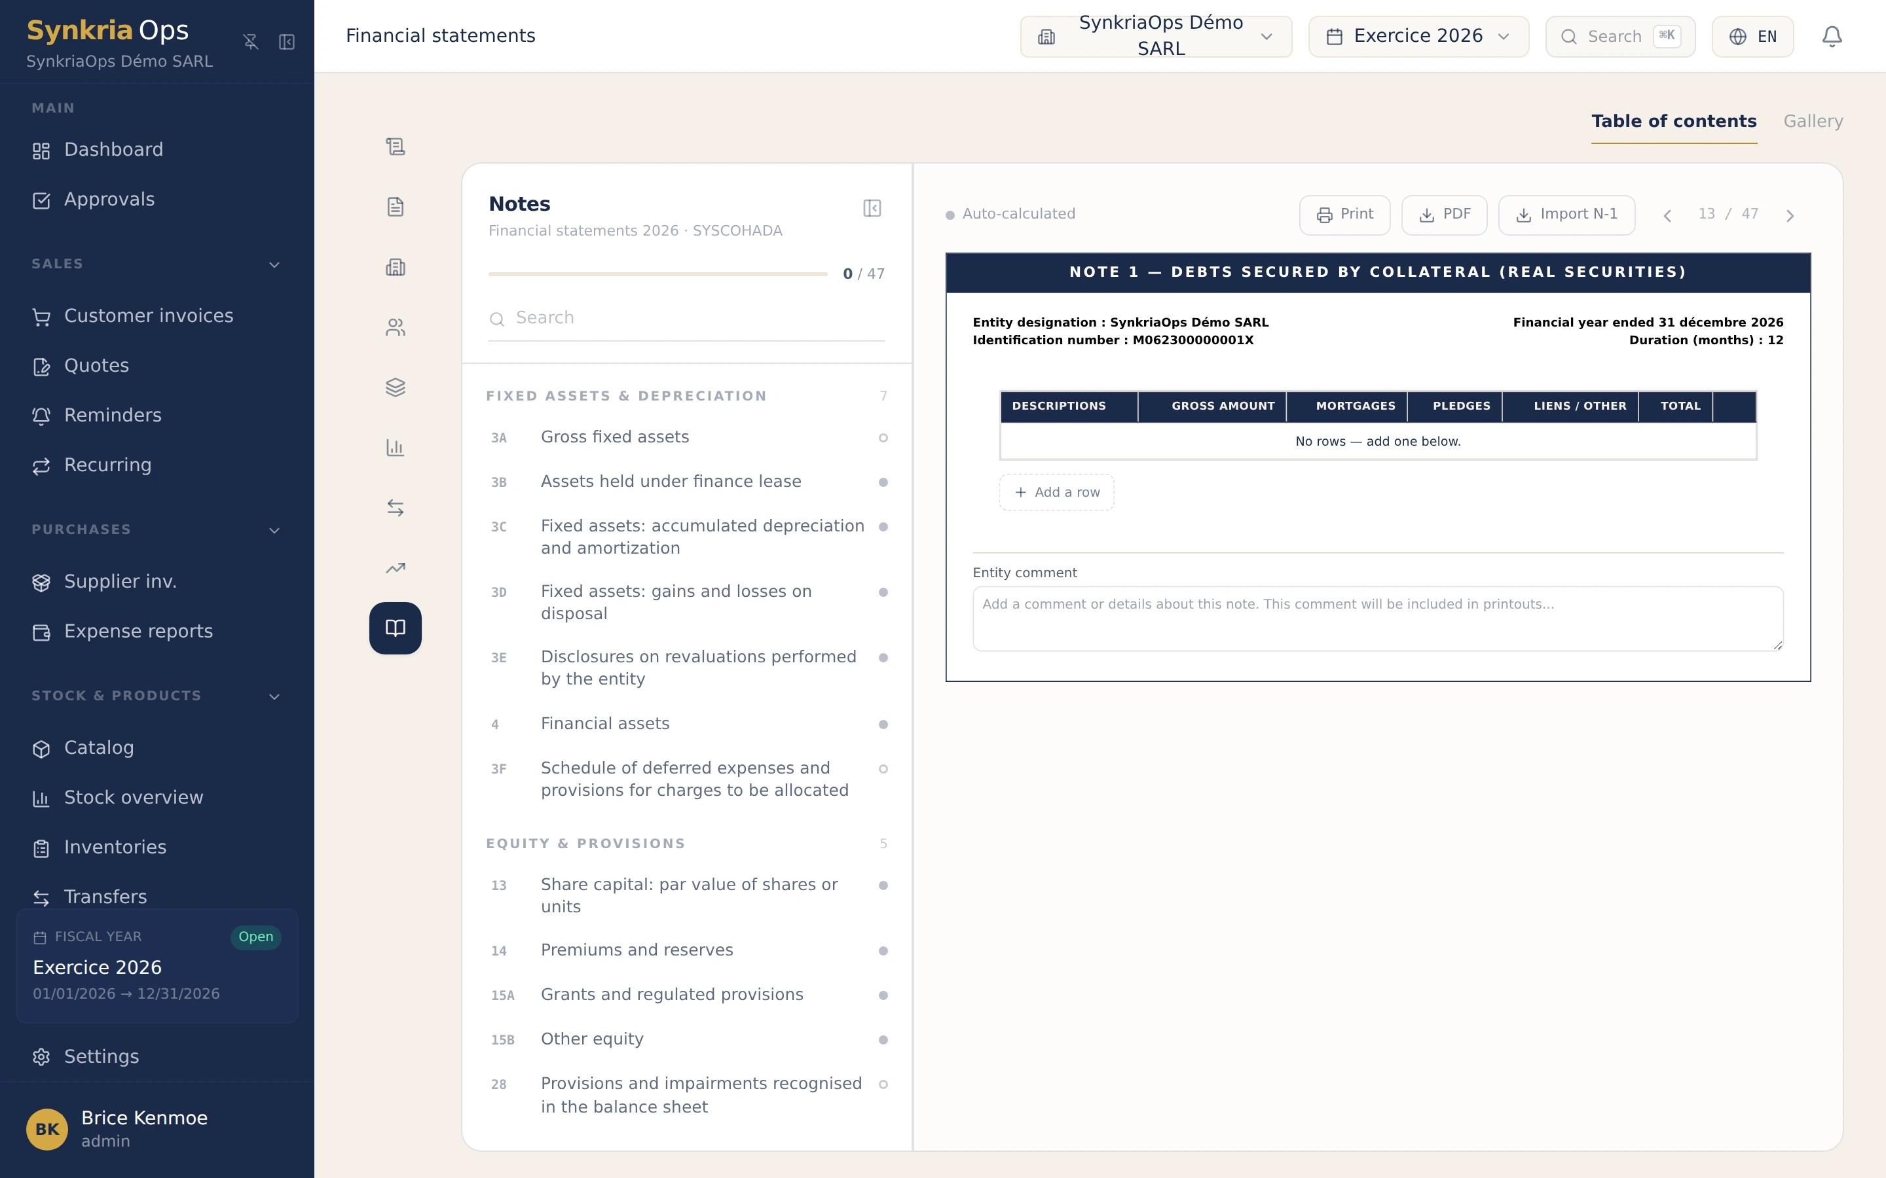
Task: Open the notifications bell
Action: point(1832,37)
